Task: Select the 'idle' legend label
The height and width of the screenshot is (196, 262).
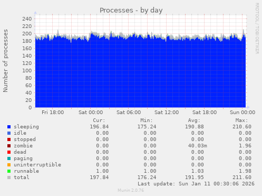Action: (20, 133)
